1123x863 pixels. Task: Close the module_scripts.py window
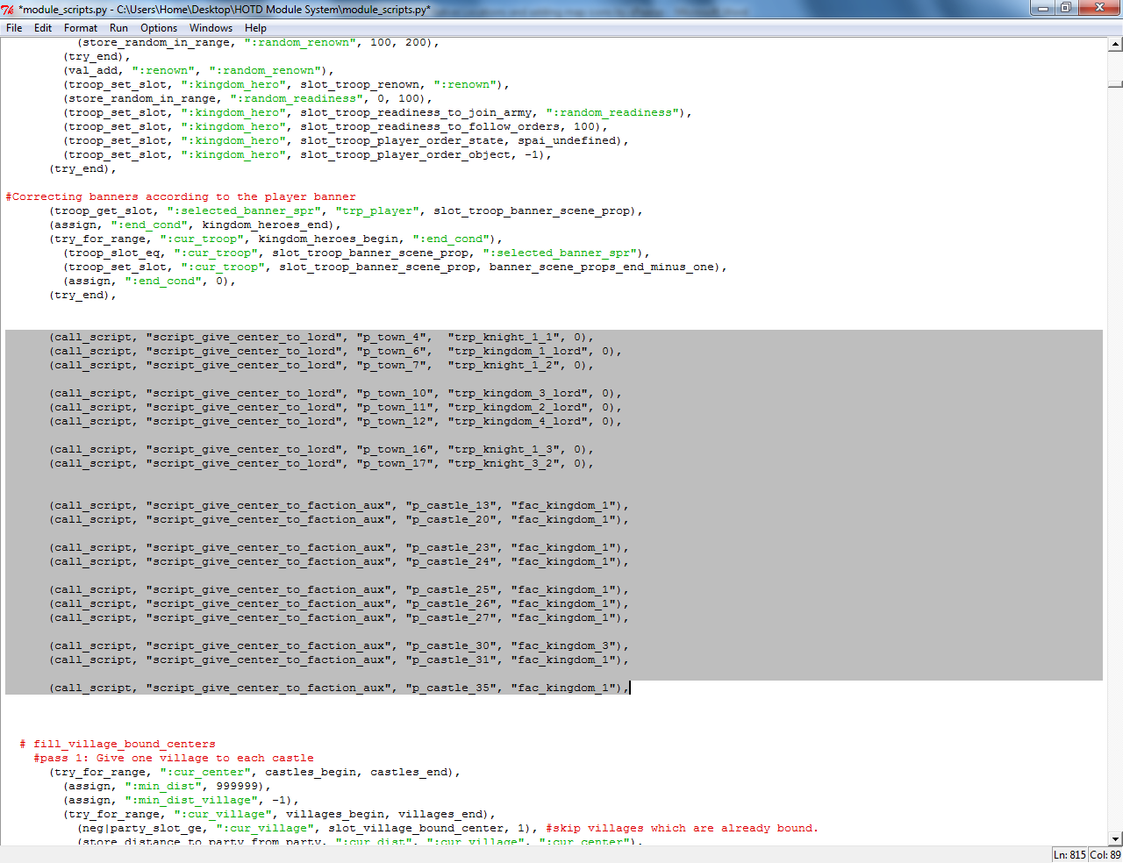[1098, 7]
